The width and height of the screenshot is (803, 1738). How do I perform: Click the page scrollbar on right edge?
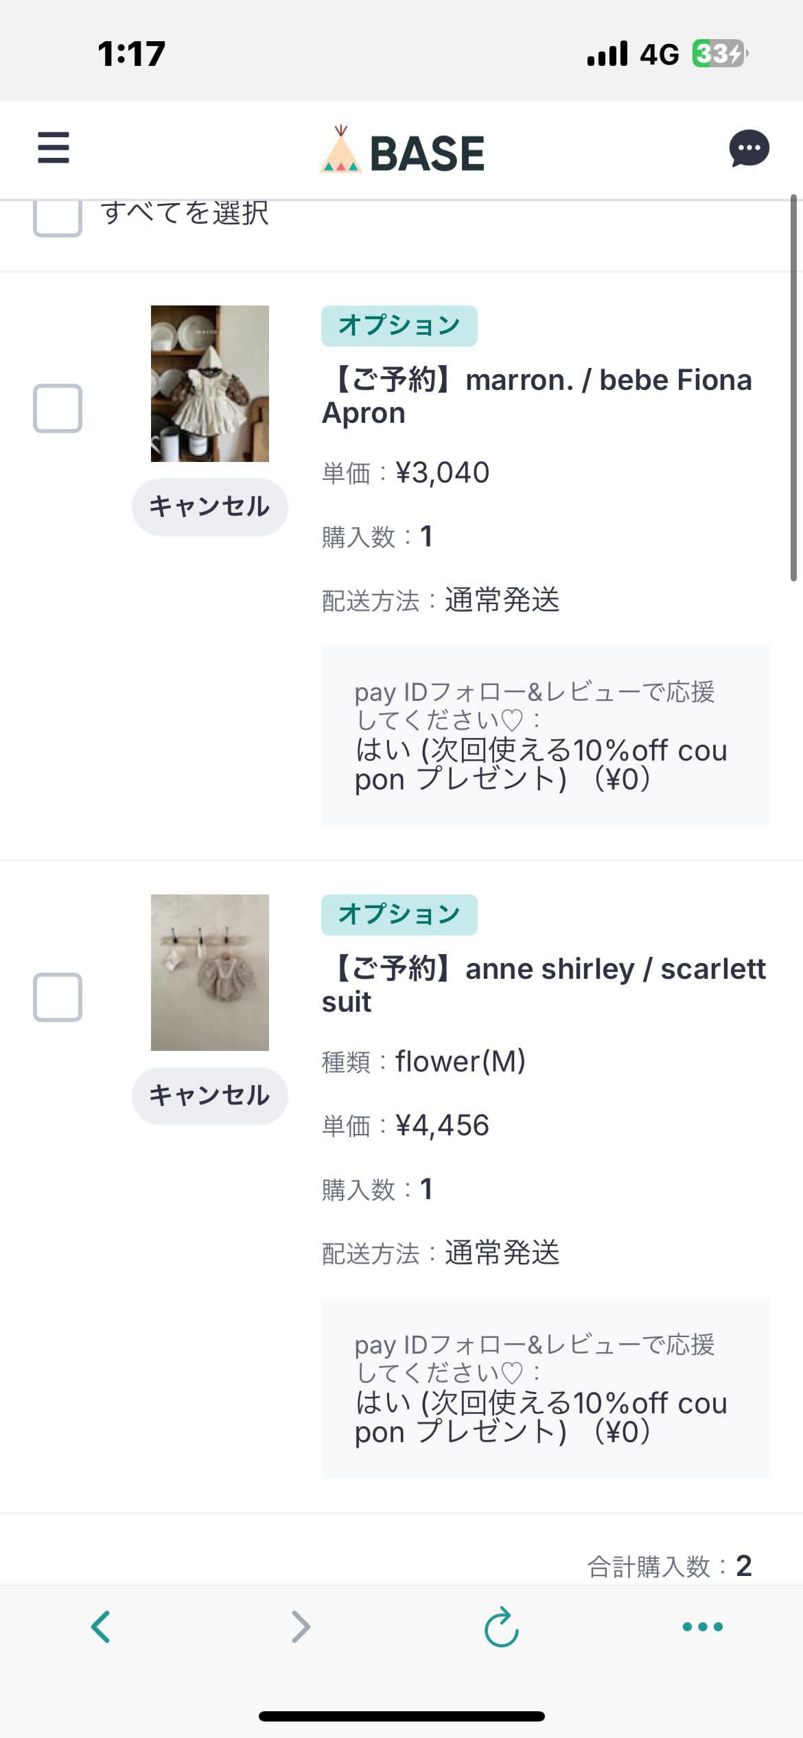793,388
